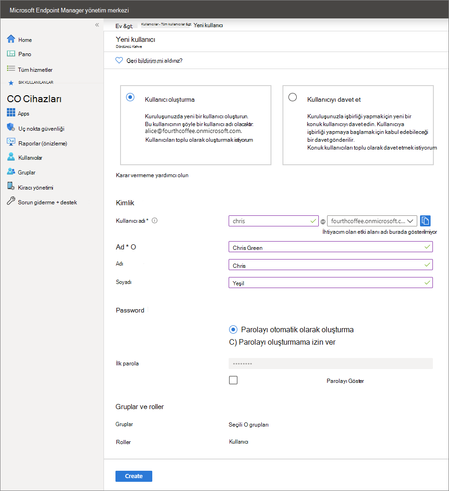
Task: Click the user name field containing chris
Action: pyautogui.click(x=274, y=221)
